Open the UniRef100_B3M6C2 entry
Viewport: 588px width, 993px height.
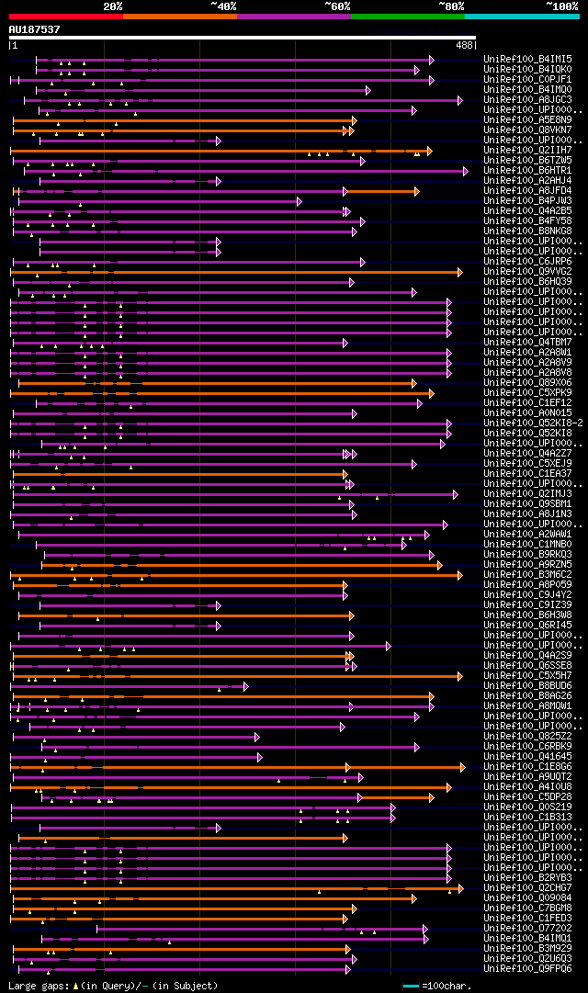[527, 575]
